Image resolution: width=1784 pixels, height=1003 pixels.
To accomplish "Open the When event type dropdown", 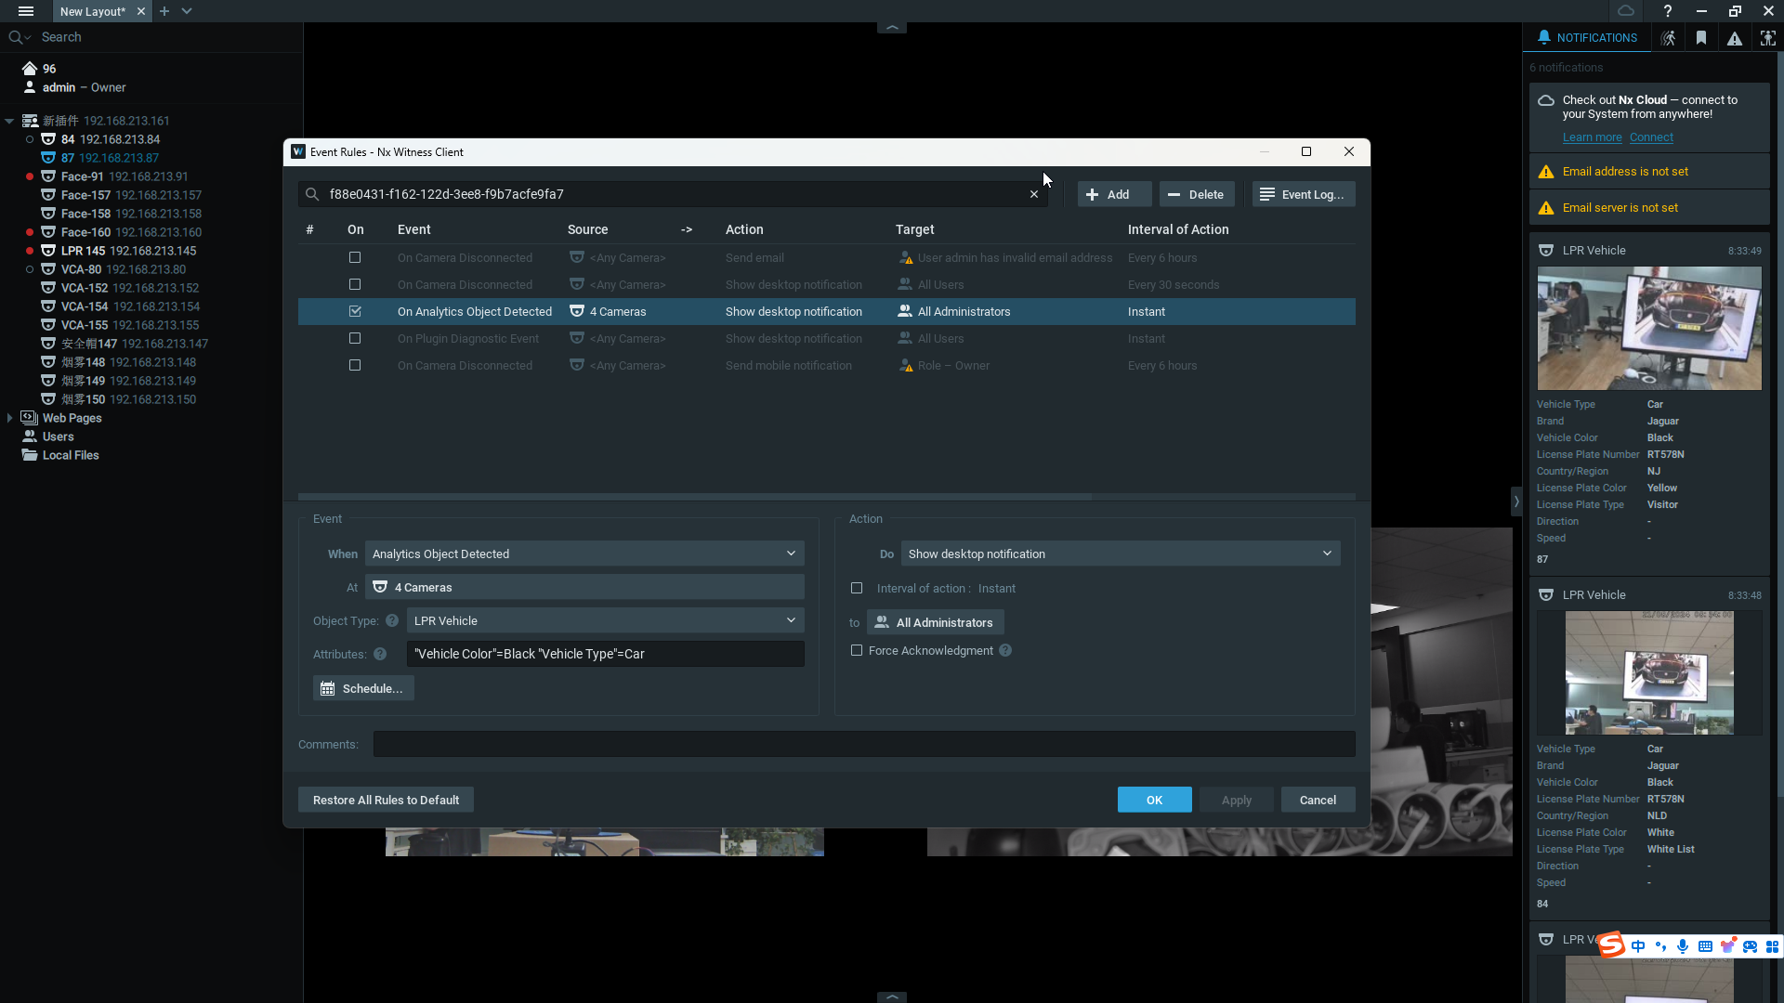I will point(584,554).
